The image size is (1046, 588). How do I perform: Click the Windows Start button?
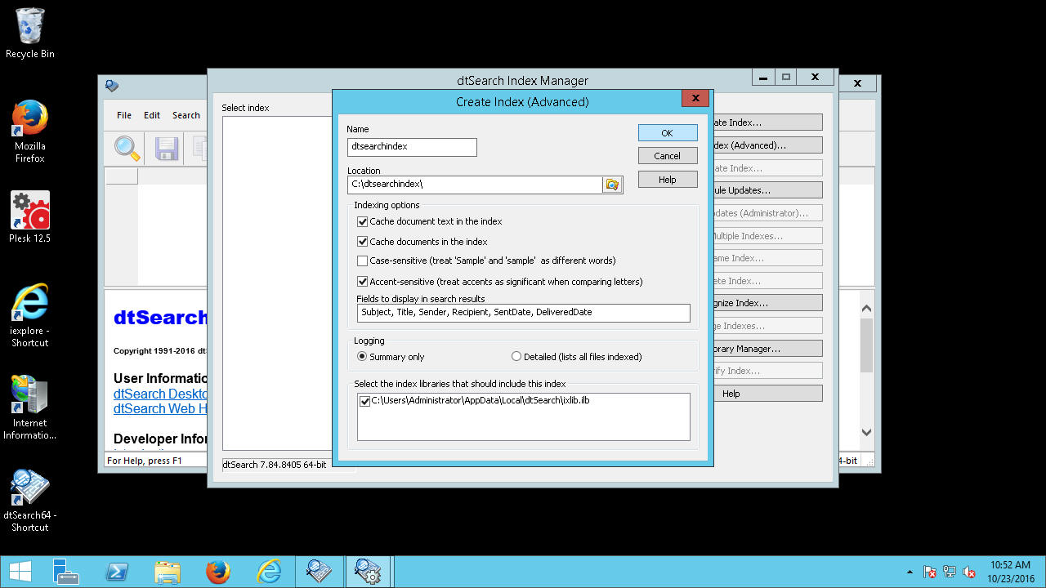[x=20, y=572]
